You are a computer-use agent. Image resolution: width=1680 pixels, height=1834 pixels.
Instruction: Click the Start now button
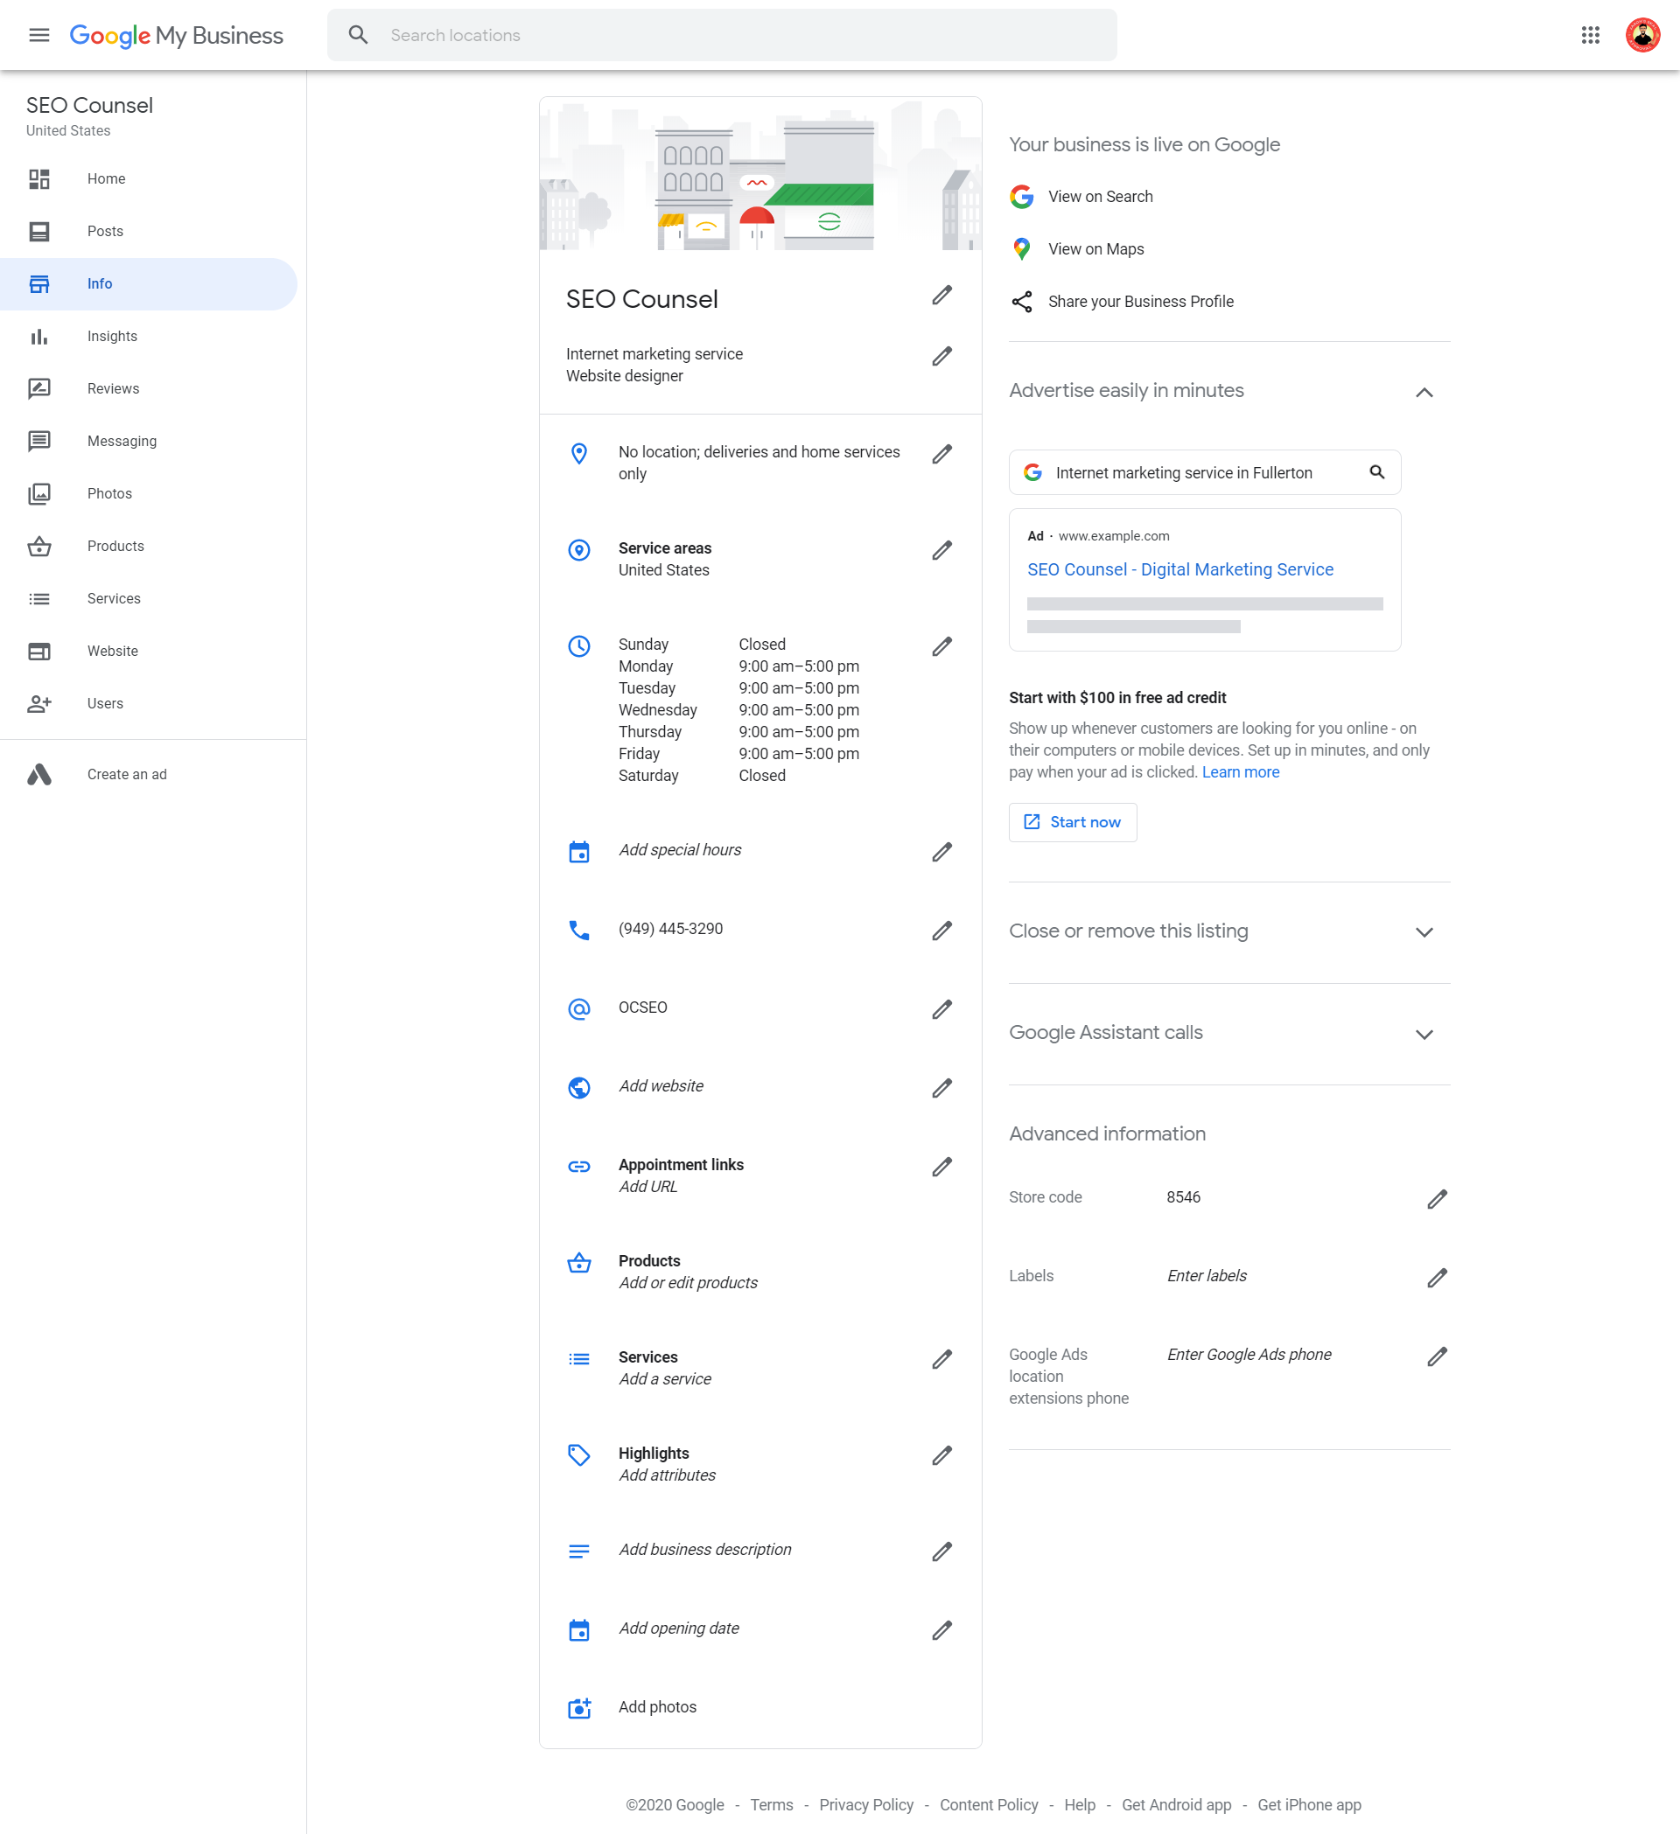(x=1072, y=822)
